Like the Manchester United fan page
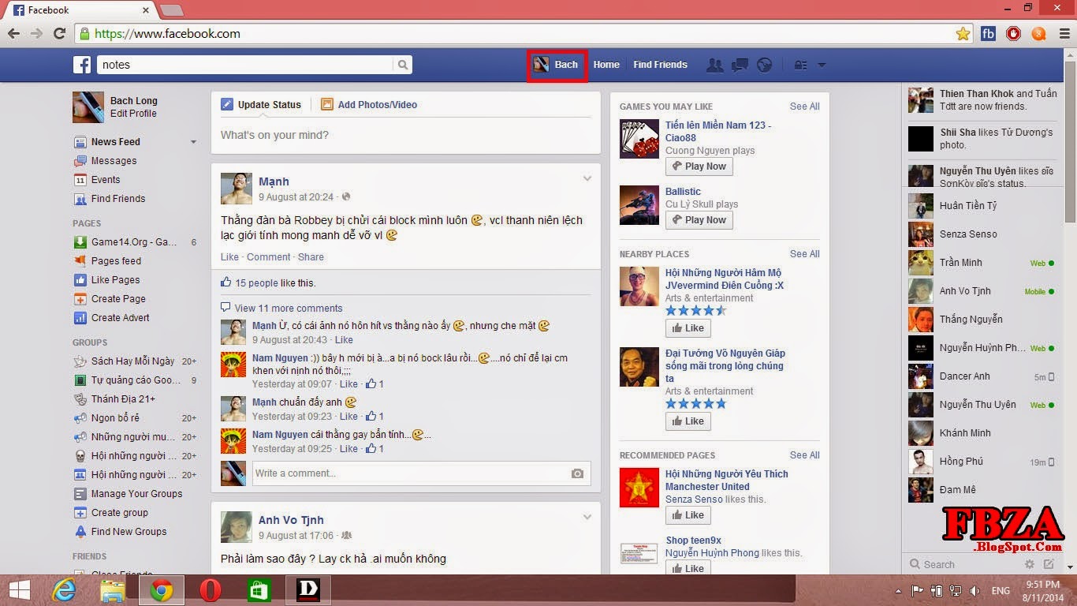The height and width of the screenshot is (606, 1077). coord(688,515)
